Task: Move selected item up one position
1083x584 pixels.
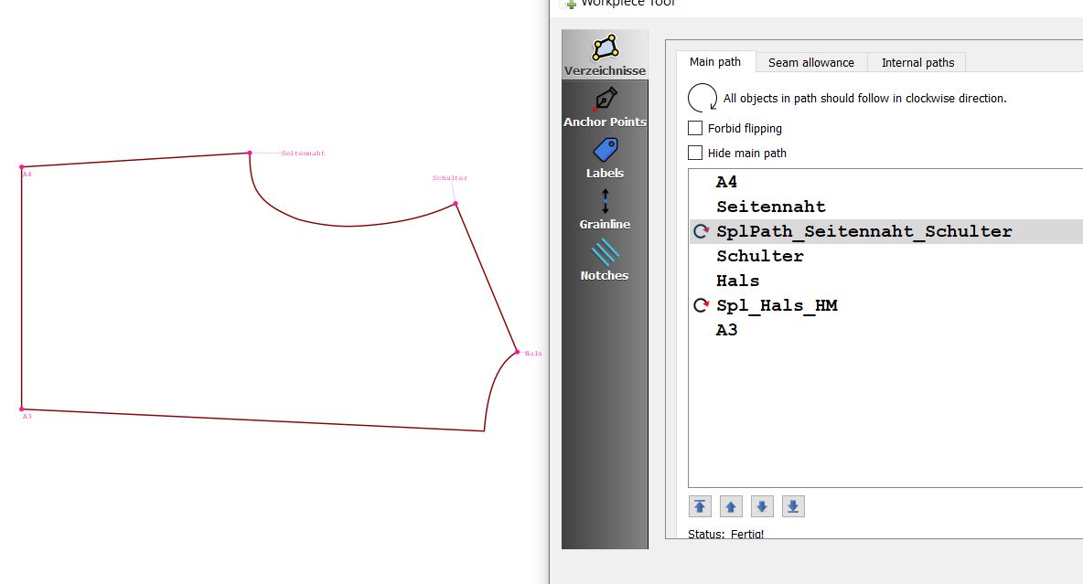Action: tap(731, 506)
